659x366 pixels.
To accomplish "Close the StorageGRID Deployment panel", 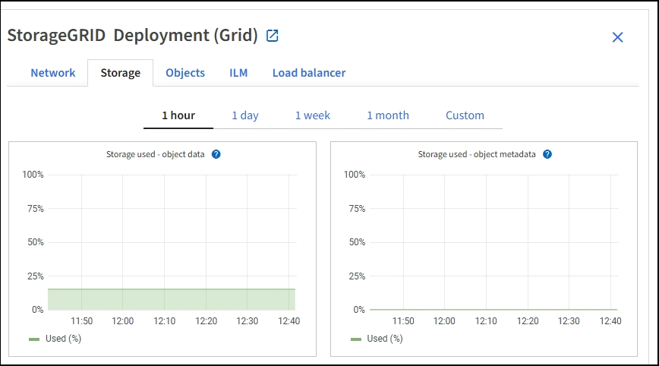I will (617, 37).
